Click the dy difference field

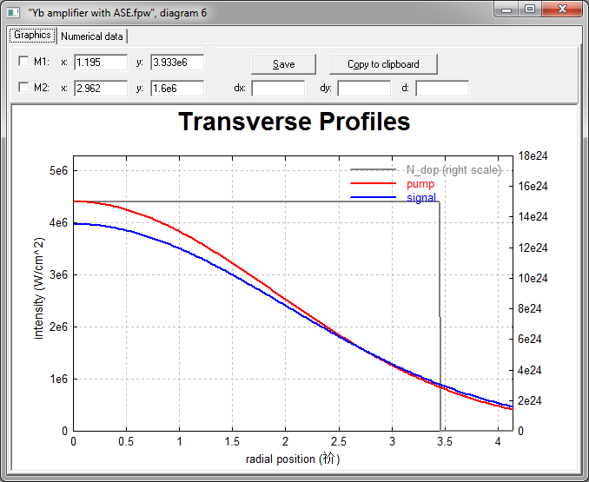click(x=364, y=89)
